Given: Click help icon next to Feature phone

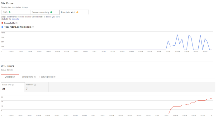Looking at the screenshot, I should tap(54, 77).
